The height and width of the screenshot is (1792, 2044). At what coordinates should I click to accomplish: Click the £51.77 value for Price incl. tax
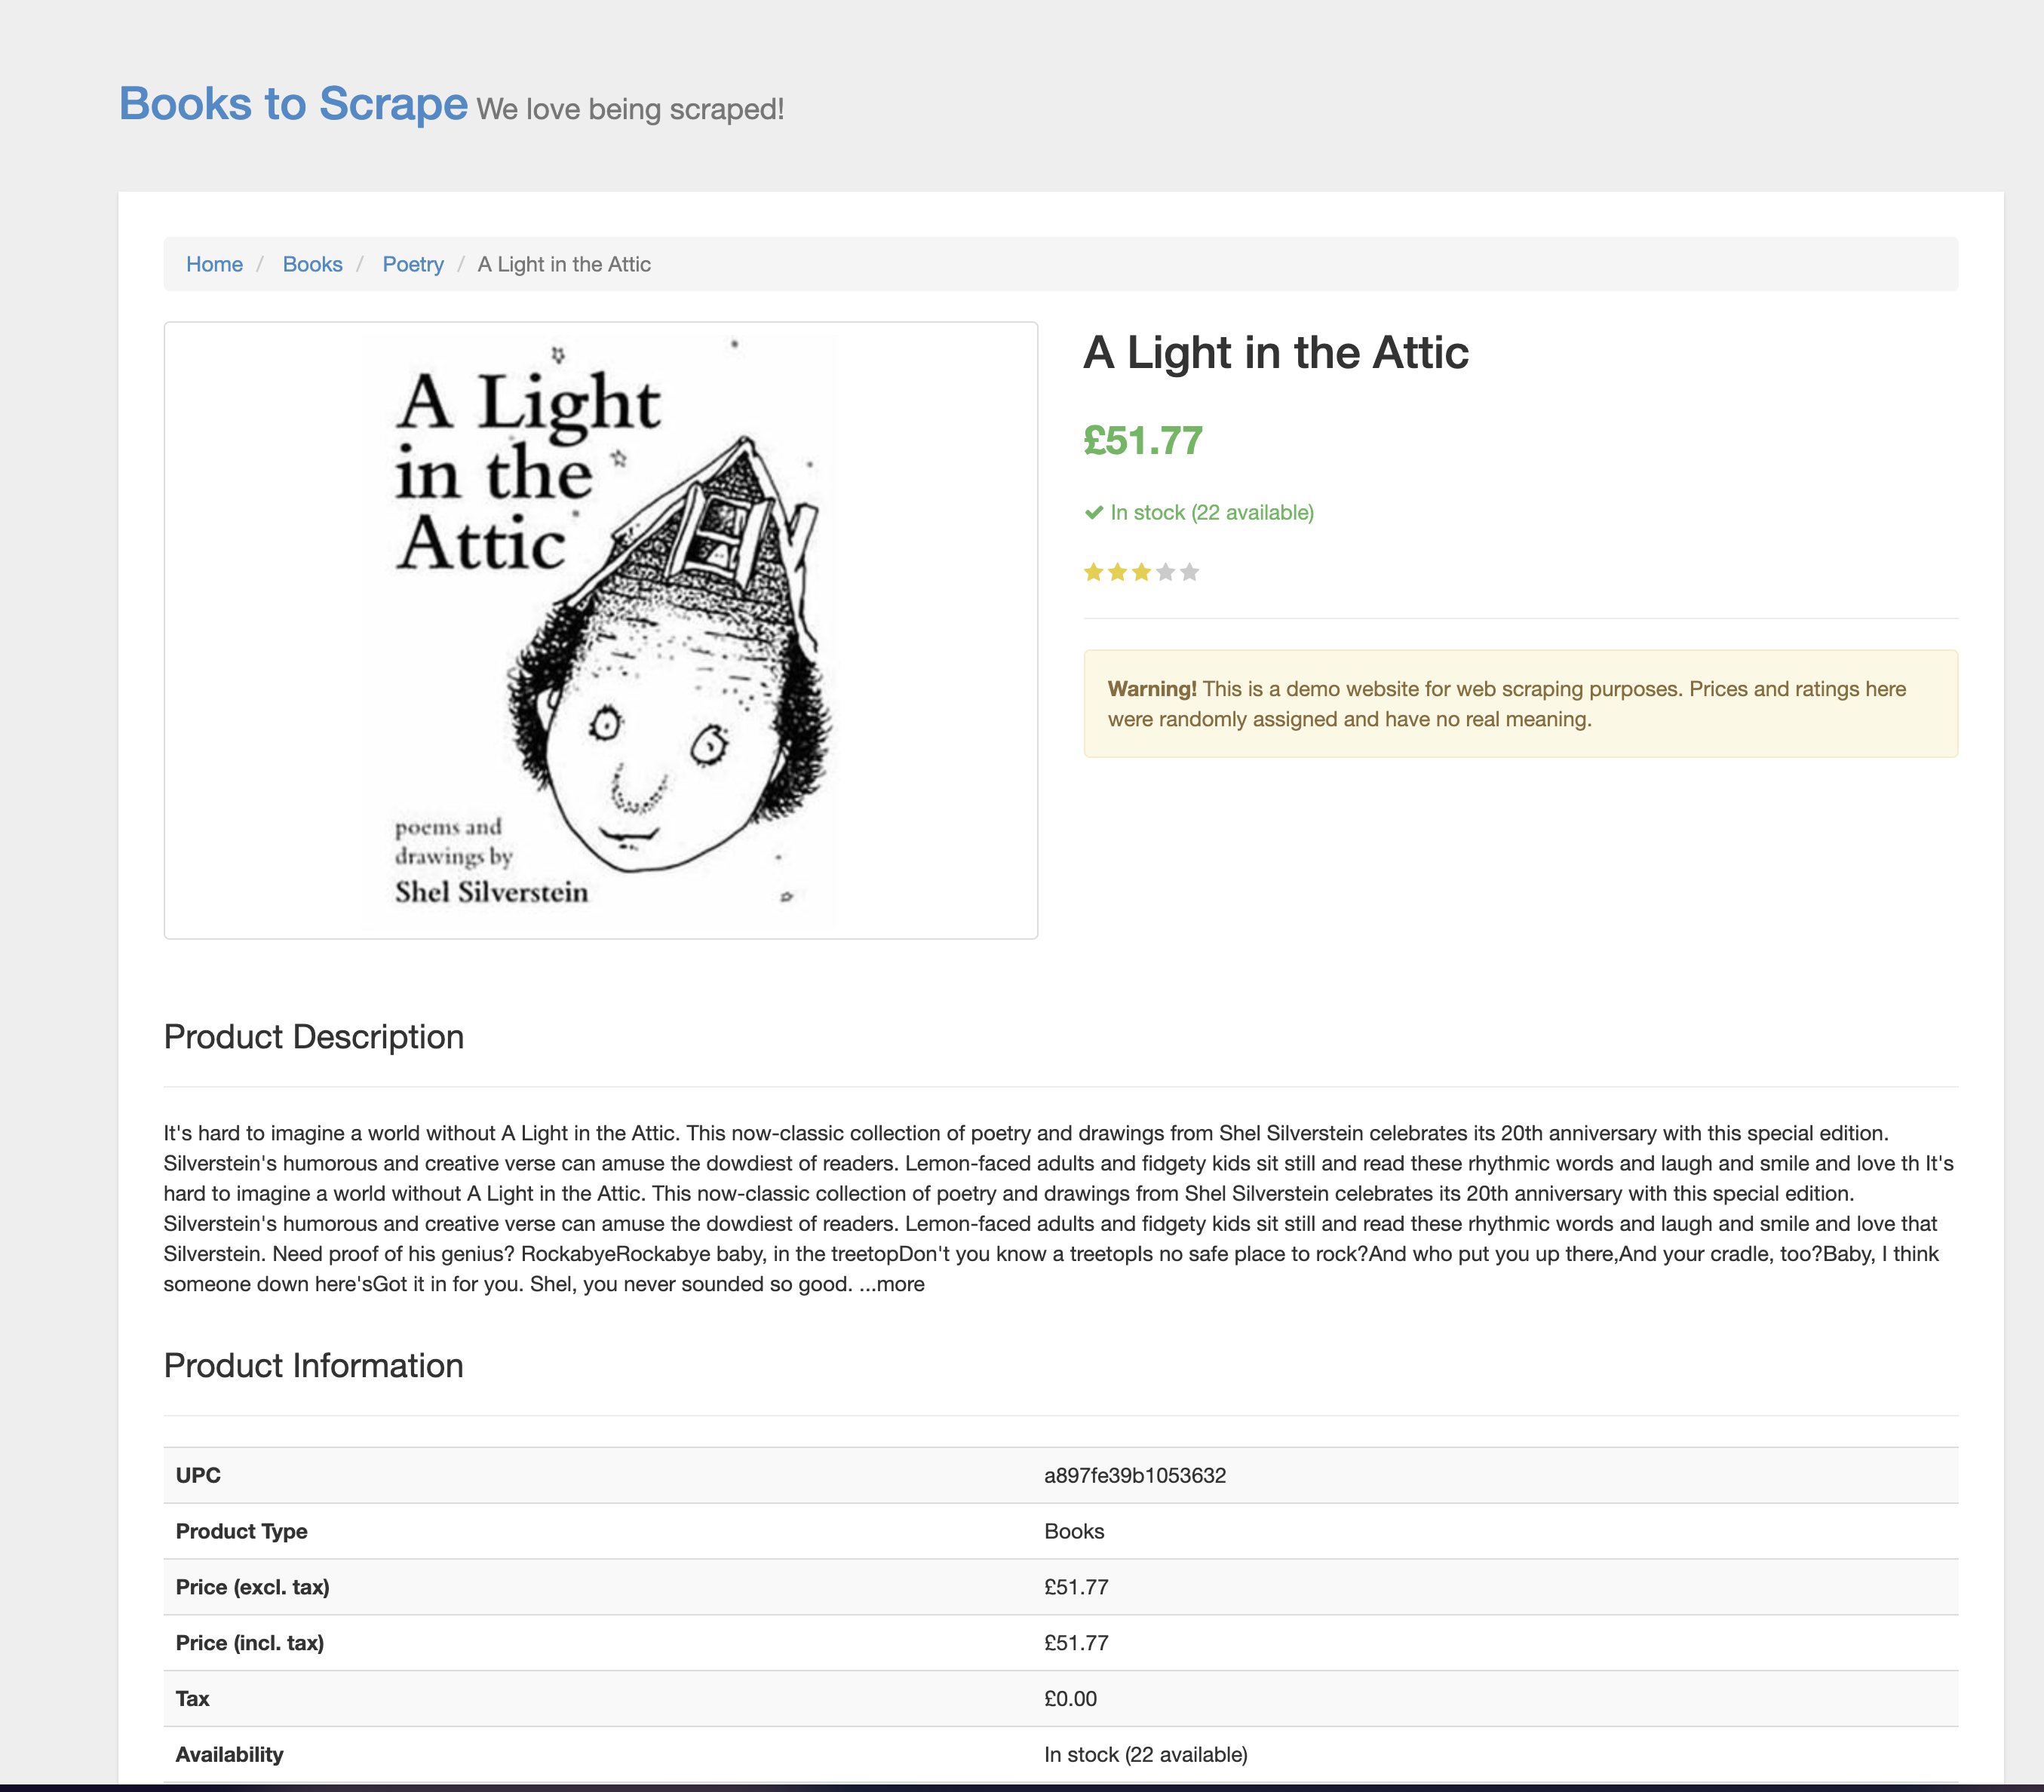coord(1076,1643)
